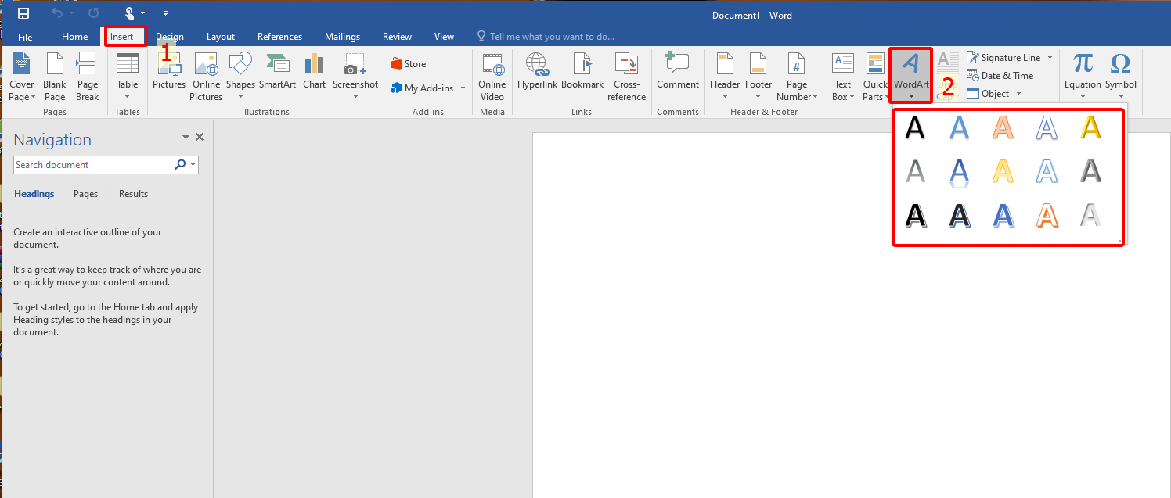Click the Undo arrow icon
The width and height of the screenshot is (1171, 498).
tap(57, 13)
